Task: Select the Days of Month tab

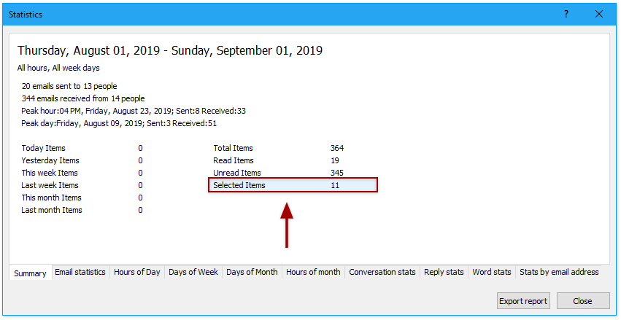Action: coord(252,272)
